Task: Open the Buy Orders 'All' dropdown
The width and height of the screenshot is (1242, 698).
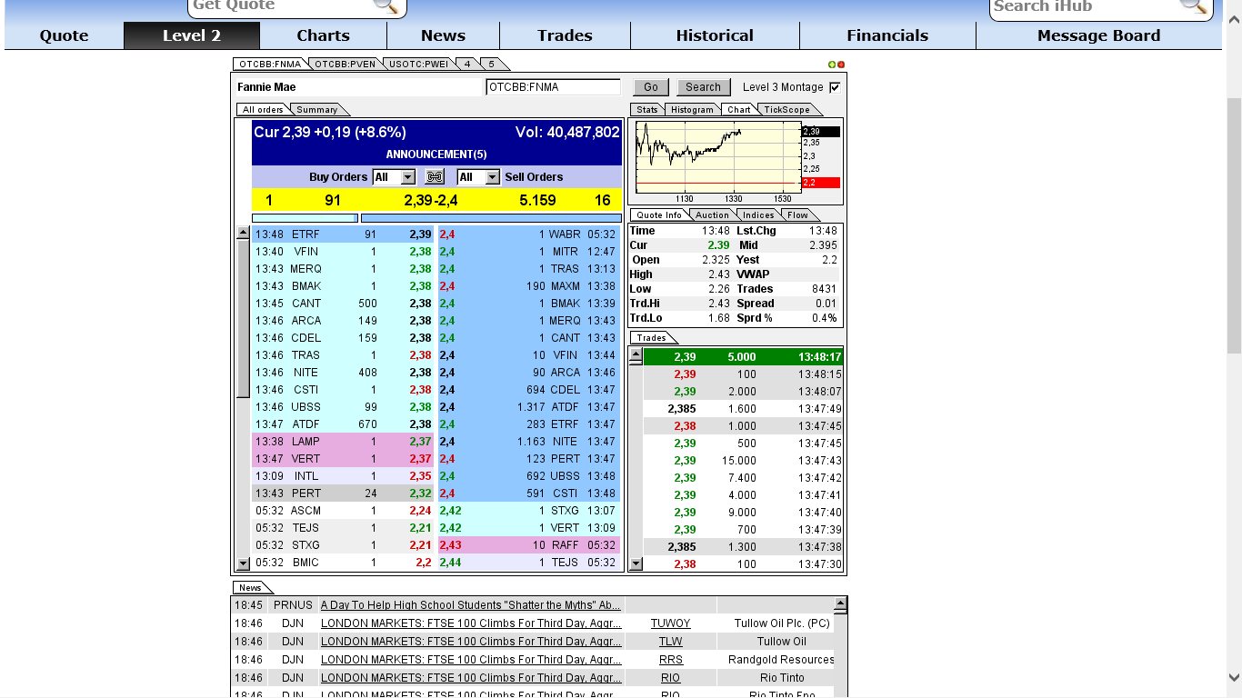Action: click(x=395, y=177)
